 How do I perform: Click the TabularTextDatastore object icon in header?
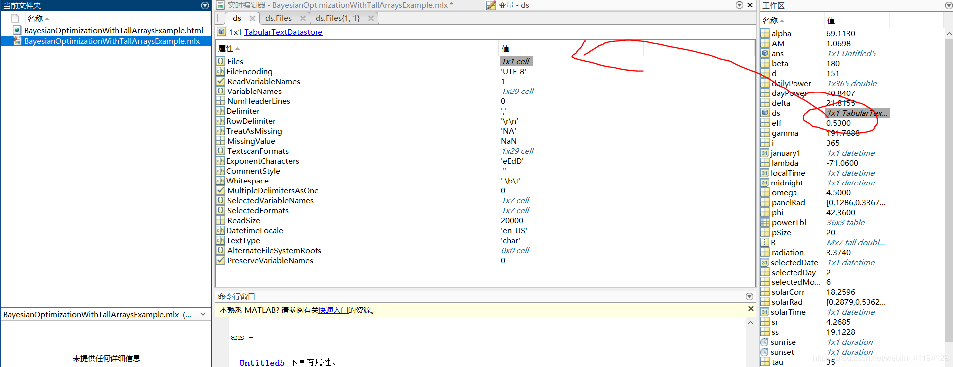222,32
